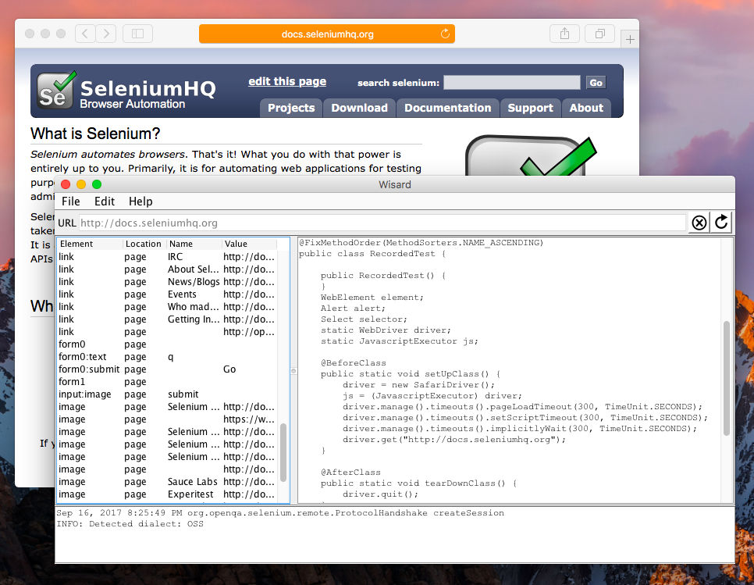Toggle the Safari sidebar button
754x585 pixels.
point(137,34)
